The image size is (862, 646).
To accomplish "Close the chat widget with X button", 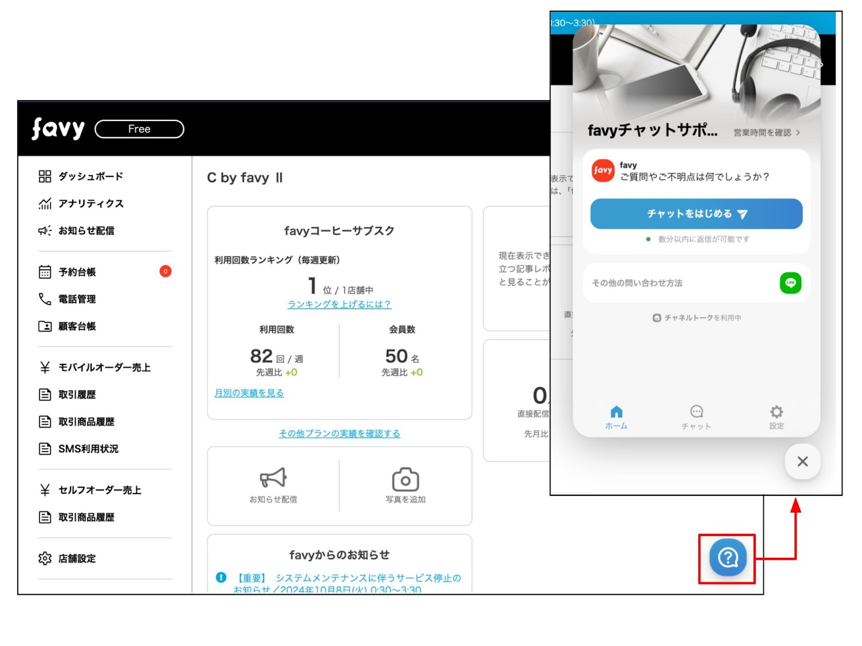I will [803, 461].
